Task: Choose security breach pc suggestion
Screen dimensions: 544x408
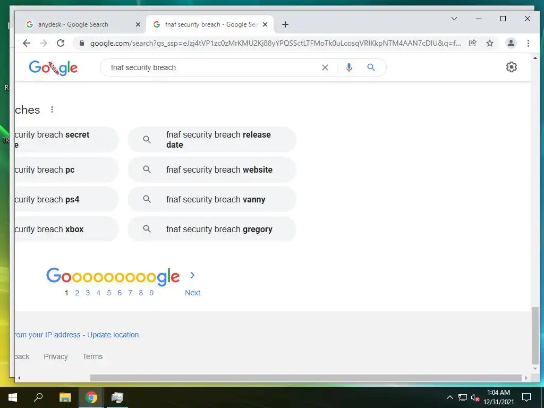Action: [66, 169]
